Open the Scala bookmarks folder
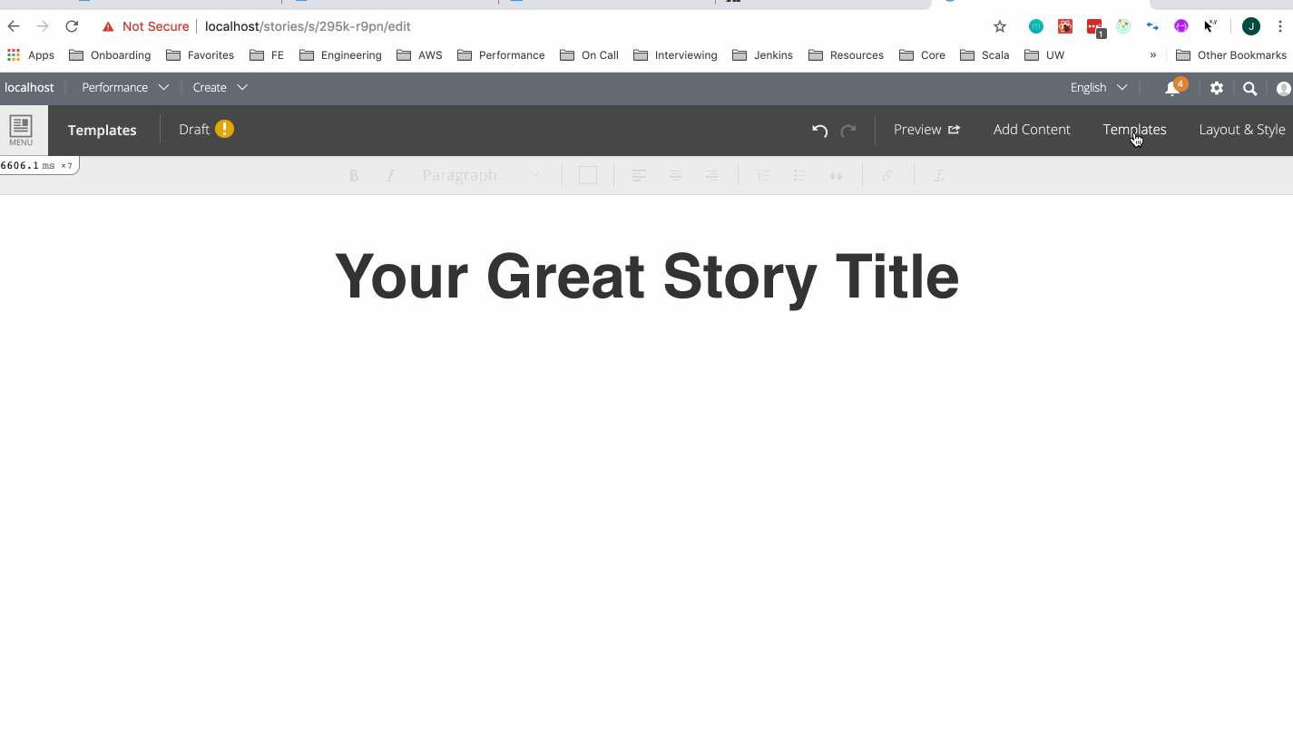This screenshot has width=1293, height=742. [x=984, y=55]
